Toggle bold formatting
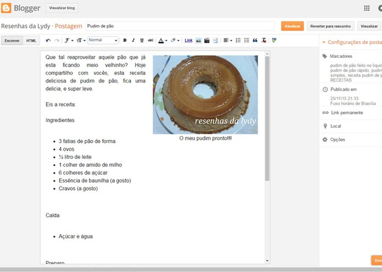 (125, 40)
